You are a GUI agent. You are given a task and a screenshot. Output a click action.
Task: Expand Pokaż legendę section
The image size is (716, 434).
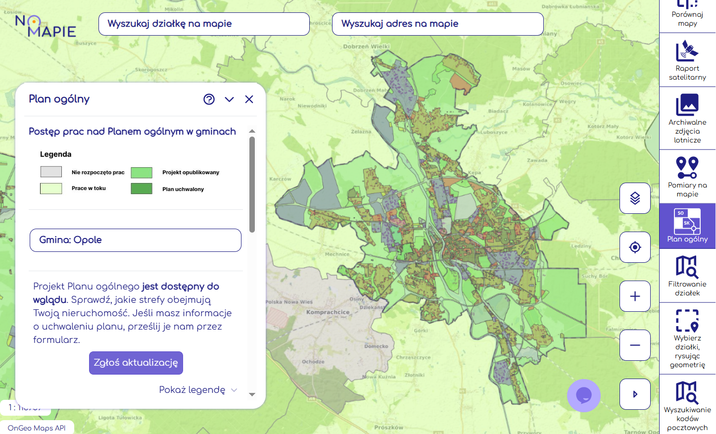click(198, 390)
